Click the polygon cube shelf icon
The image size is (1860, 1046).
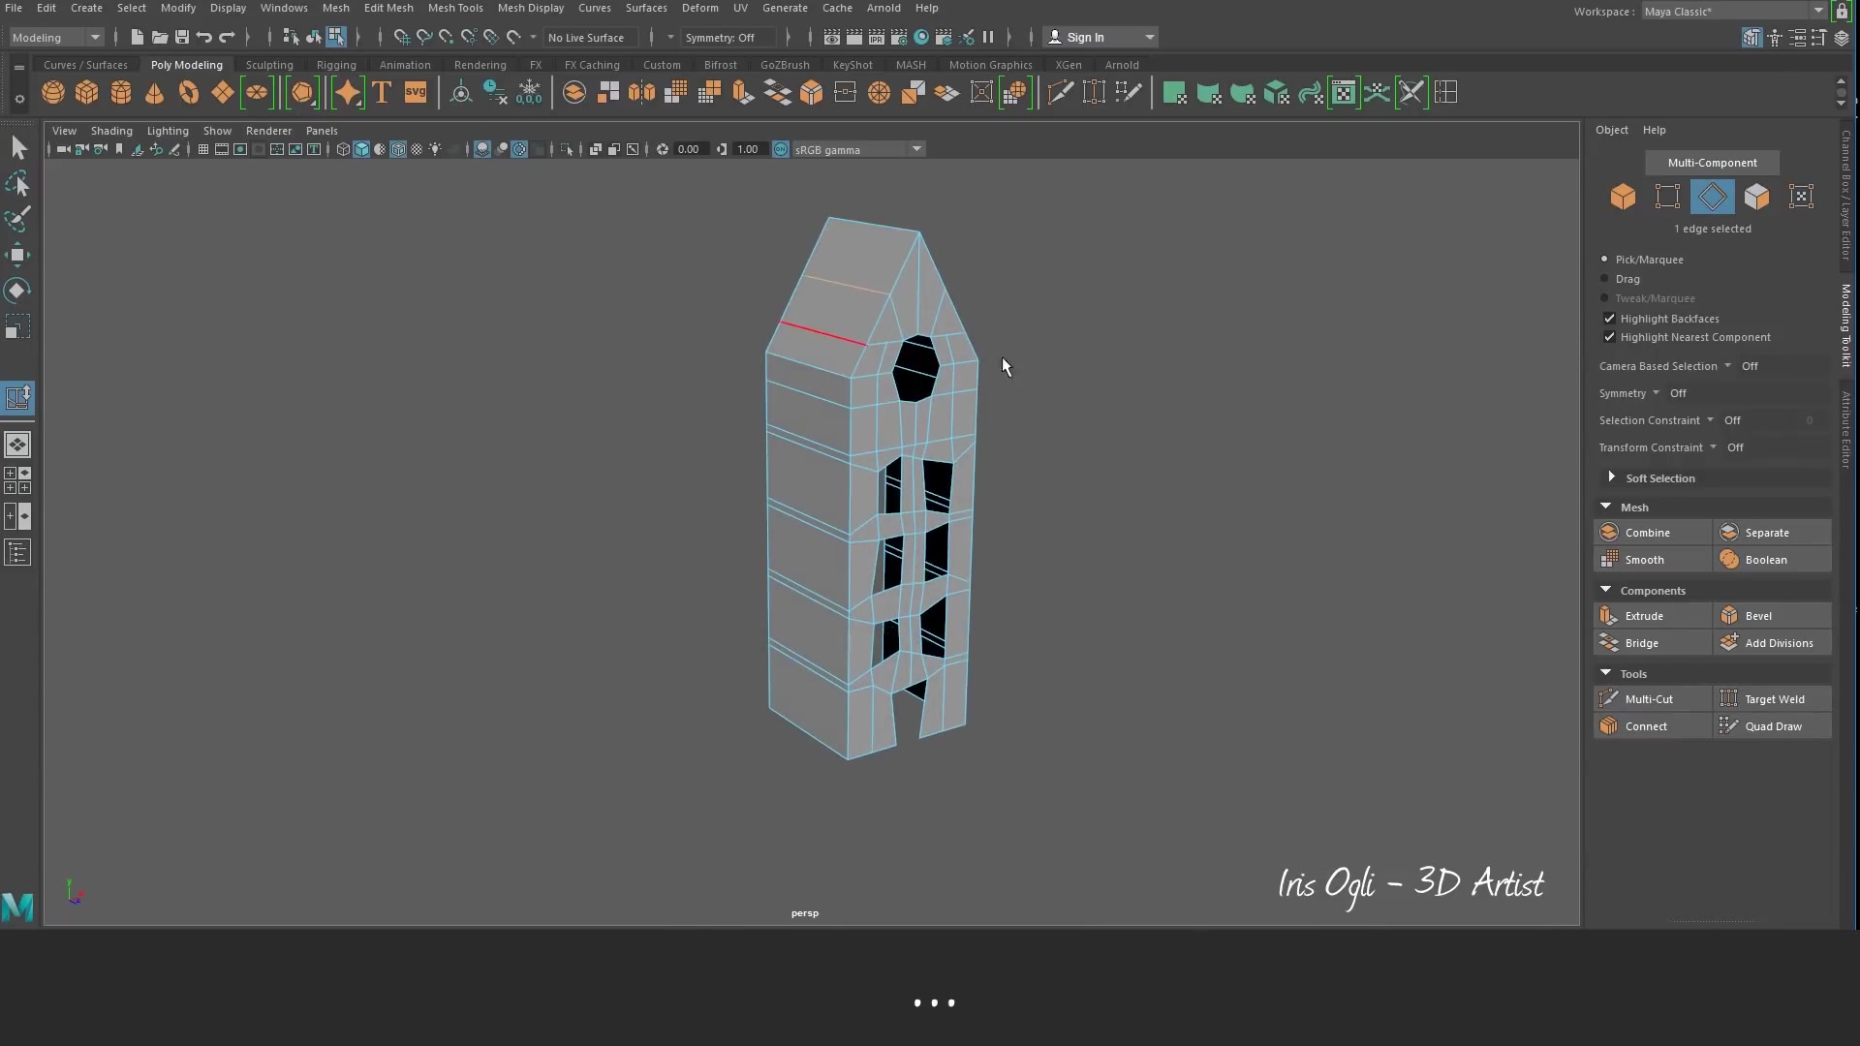pyautogui.click(x=87, y=93)
